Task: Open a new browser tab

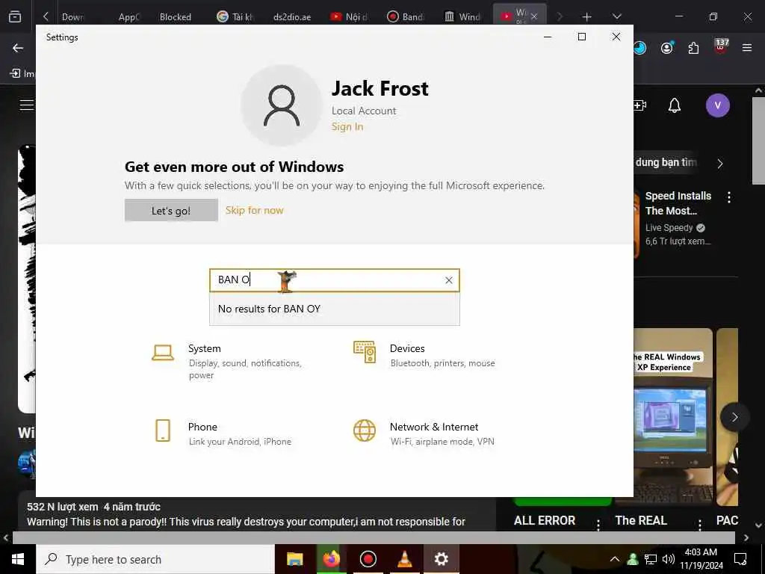Action: click(587, 17)
